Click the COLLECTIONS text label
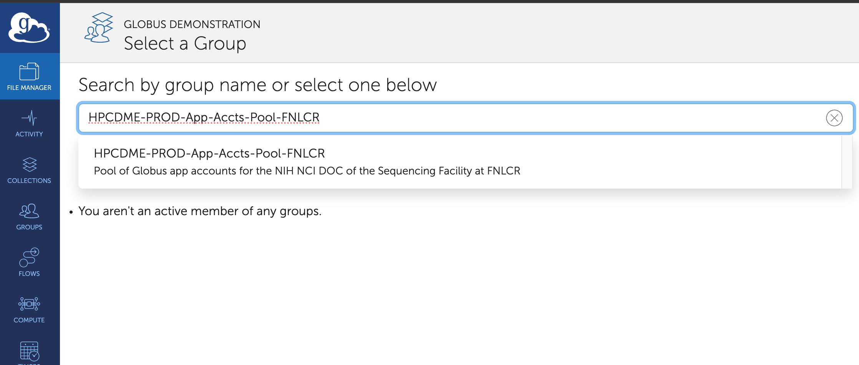This screenshot has height=365, width=859. coord(29,181)
